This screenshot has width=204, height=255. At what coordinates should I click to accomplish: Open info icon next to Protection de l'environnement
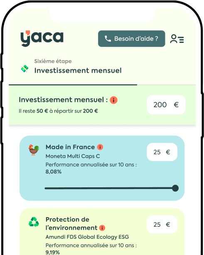tap(102, 228)
